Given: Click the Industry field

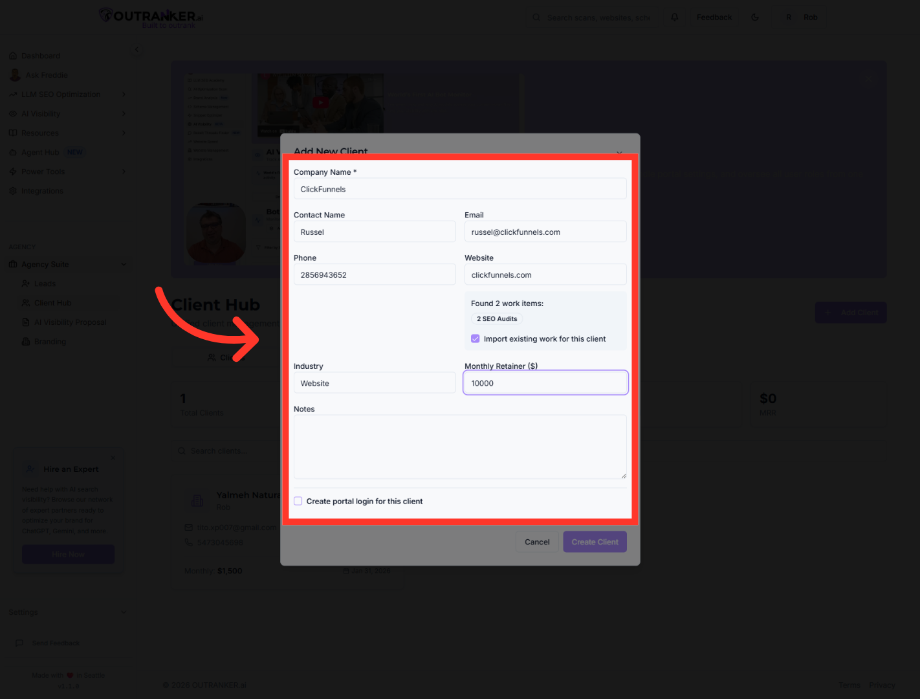Looking at the screenshot, I should [375, 383].
